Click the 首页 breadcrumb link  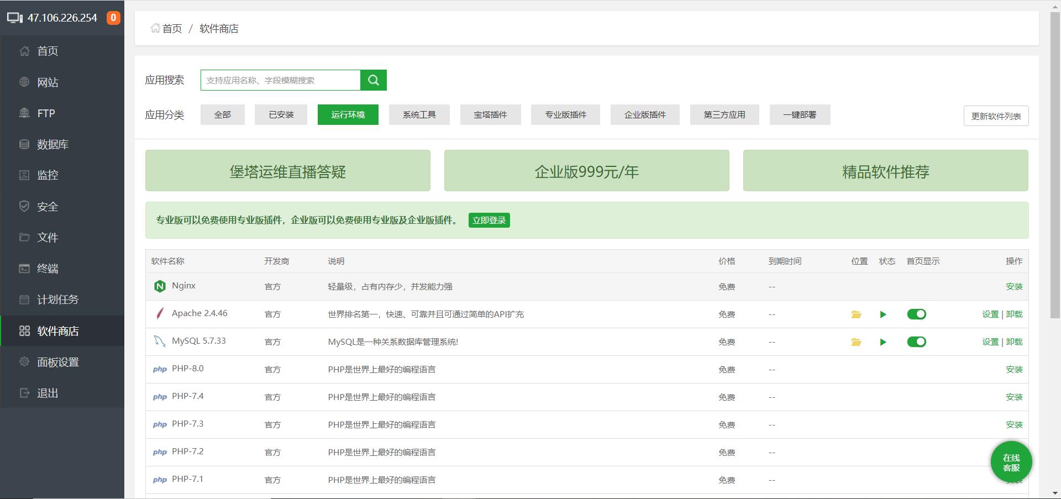coord(172,28)
